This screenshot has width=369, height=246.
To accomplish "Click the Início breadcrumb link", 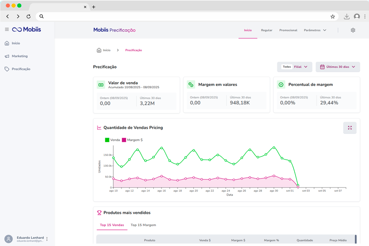I will 107,50.
